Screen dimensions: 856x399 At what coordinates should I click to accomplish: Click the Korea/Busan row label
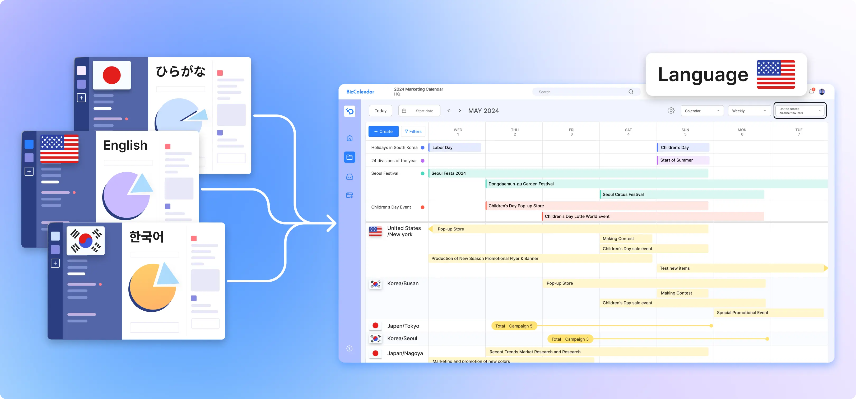[x=403, y=283]
